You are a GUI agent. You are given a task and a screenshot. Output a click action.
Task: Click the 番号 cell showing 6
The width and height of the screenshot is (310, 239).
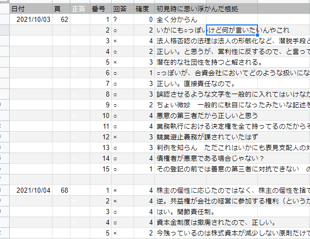coord(100,73)
